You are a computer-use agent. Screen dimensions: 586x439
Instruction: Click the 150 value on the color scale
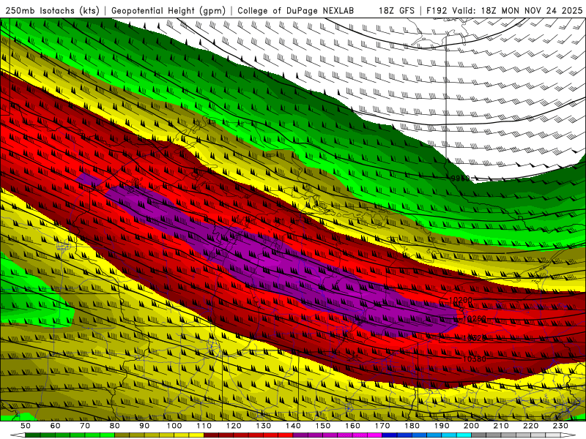point(323,426)
